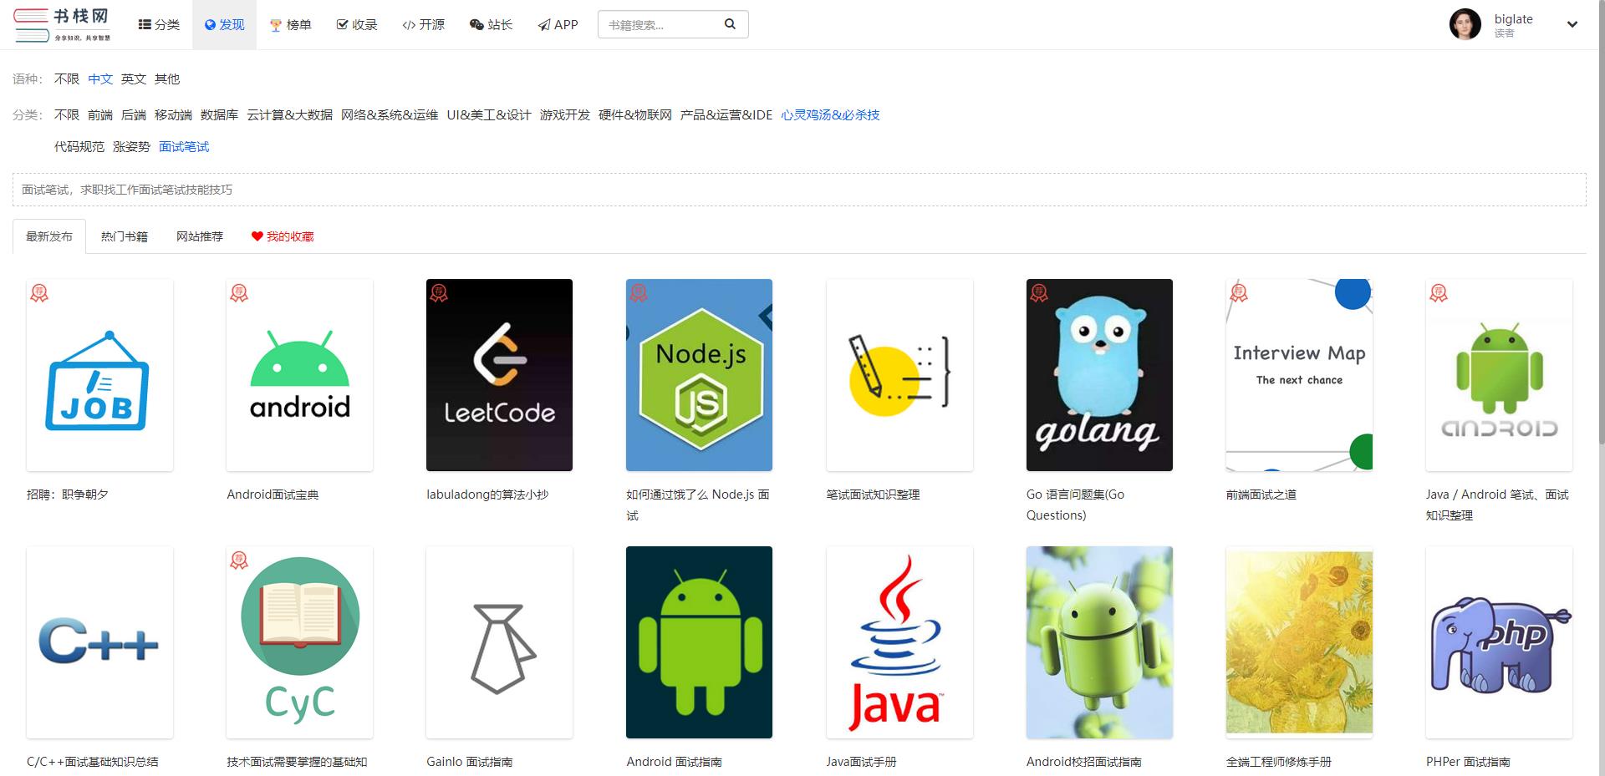Open the 招聘：职争朝夕 title
This screenshot has width=1605, height=776.
[x=68, y=495]
